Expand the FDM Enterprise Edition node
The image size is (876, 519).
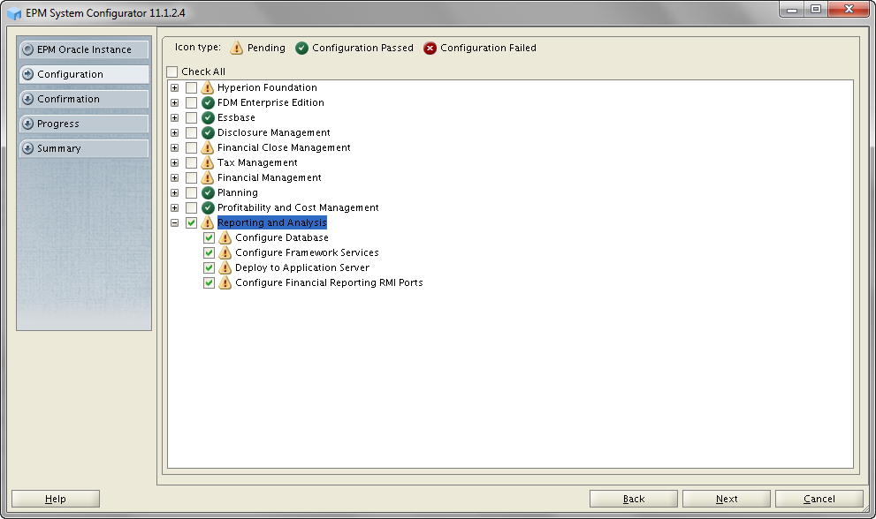175,102
